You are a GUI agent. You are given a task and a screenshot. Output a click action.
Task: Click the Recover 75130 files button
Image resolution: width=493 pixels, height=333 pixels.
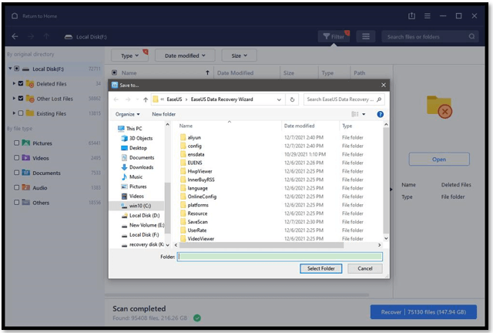click(x=423, y=312)
